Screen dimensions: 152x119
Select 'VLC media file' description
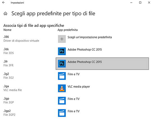[x=13, y=90]
